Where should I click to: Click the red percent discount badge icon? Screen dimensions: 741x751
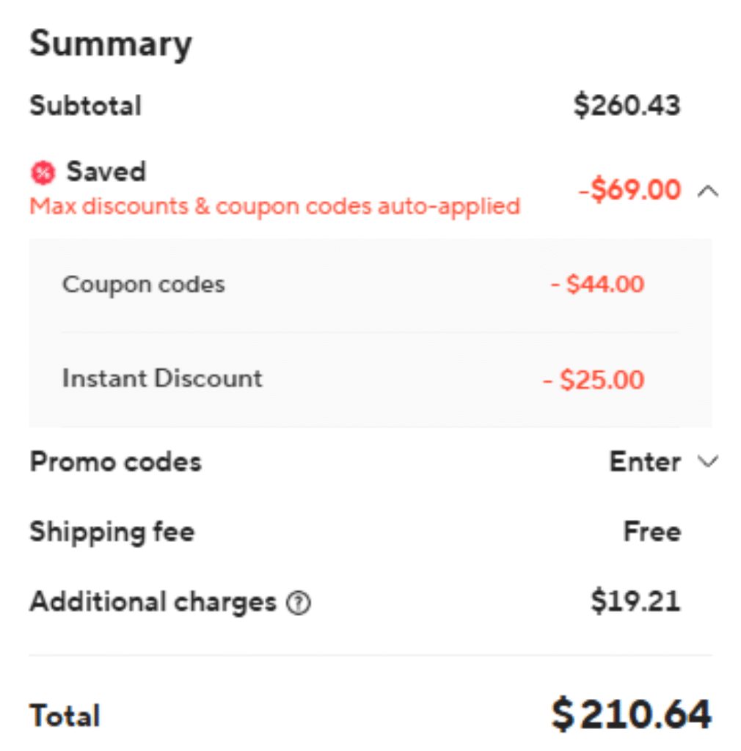click(43, 173)
